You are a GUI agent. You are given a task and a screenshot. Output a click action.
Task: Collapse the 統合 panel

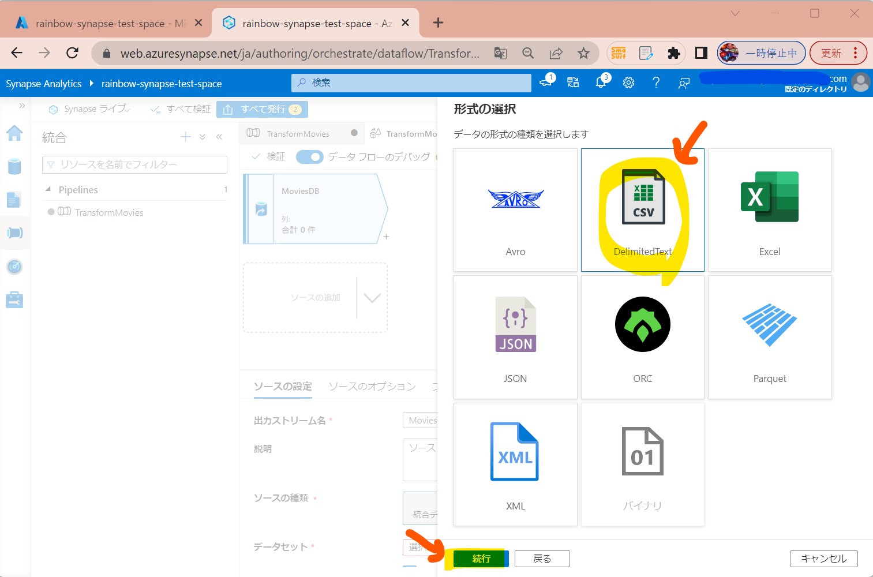219,137
